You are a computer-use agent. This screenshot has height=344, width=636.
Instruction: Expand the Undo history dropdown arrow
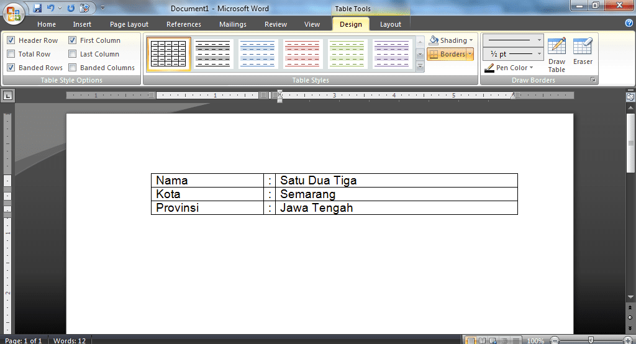click(60, 8)
